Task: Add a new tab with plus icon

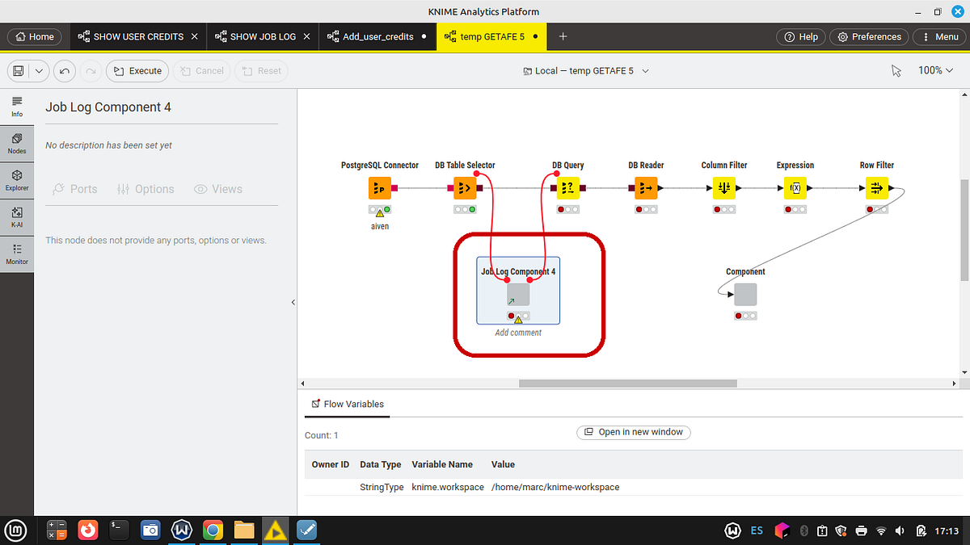Action: click(563, 36)
